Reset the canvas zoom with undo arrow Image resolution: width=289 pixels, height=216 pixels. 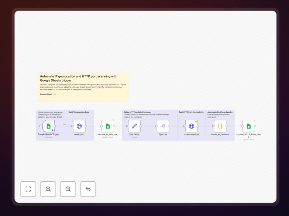pos(88,189)
